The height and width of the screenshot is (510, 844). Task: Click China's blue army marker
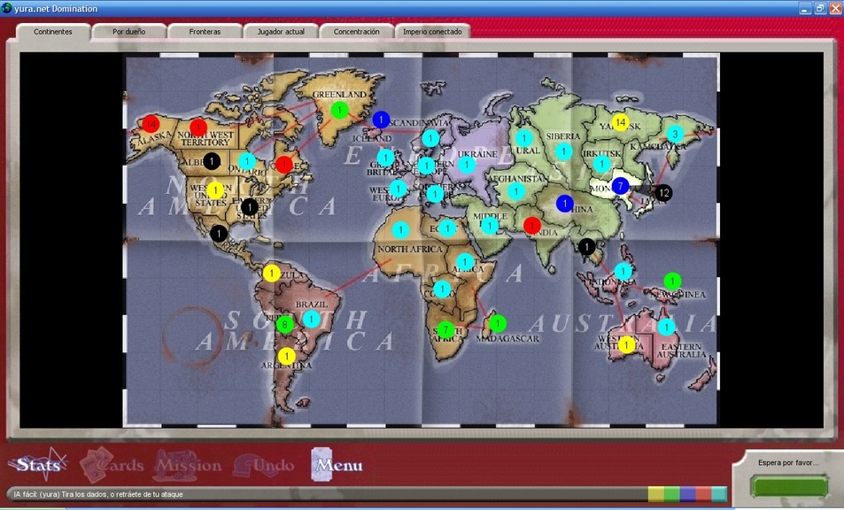(565, 204)
